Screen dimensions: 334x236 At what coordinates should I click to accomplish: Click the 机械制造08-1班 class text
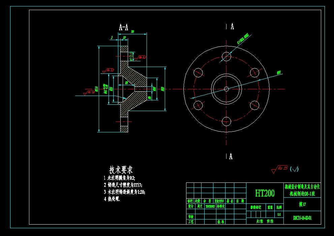tap(302, 194)
